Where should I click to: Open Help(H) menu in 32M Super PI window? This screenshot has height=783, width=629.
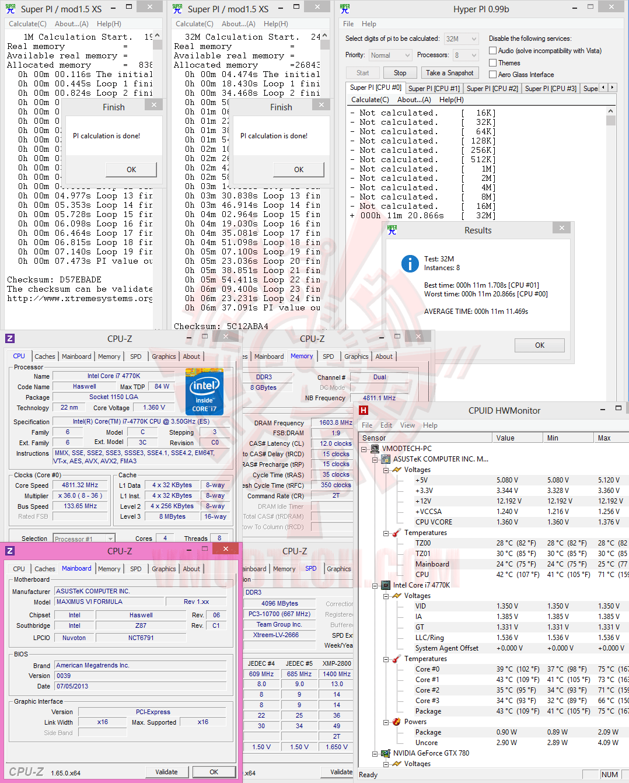pos(276,24)
